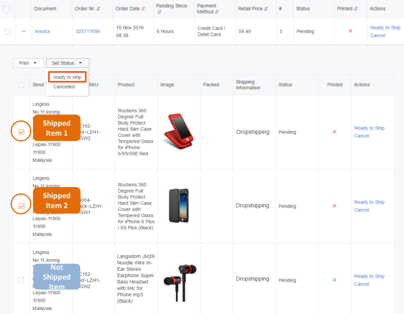Screen dimensions: 404x314
Task: Open the Print dropdown
Action: pyautogui.click(x=28, y=63)
